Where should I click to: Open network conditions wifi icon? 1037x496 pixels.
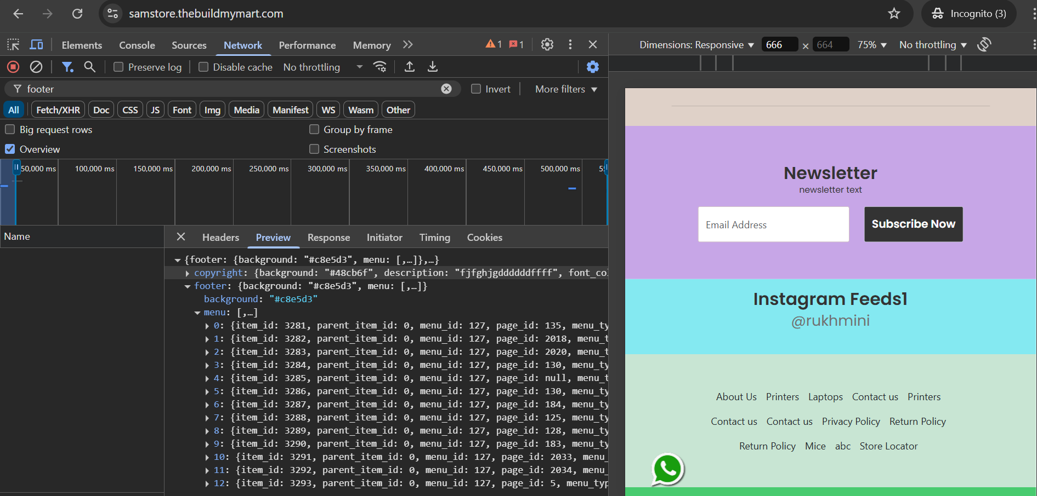coord(380,67)
